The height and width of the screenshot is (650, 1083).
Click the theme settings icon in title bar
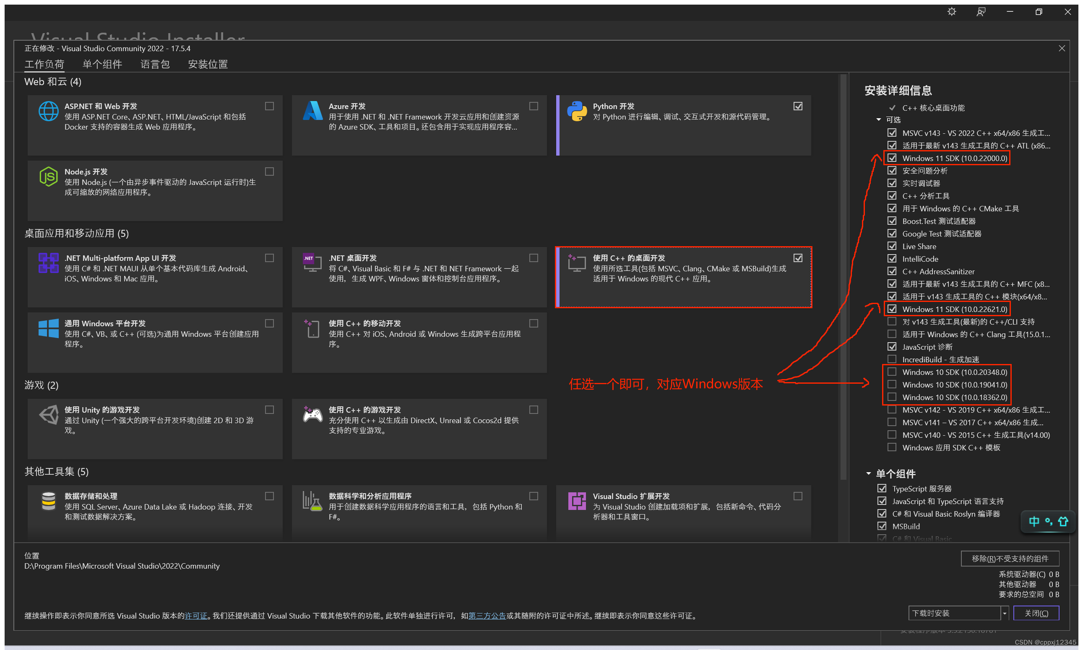click(952, 12)
